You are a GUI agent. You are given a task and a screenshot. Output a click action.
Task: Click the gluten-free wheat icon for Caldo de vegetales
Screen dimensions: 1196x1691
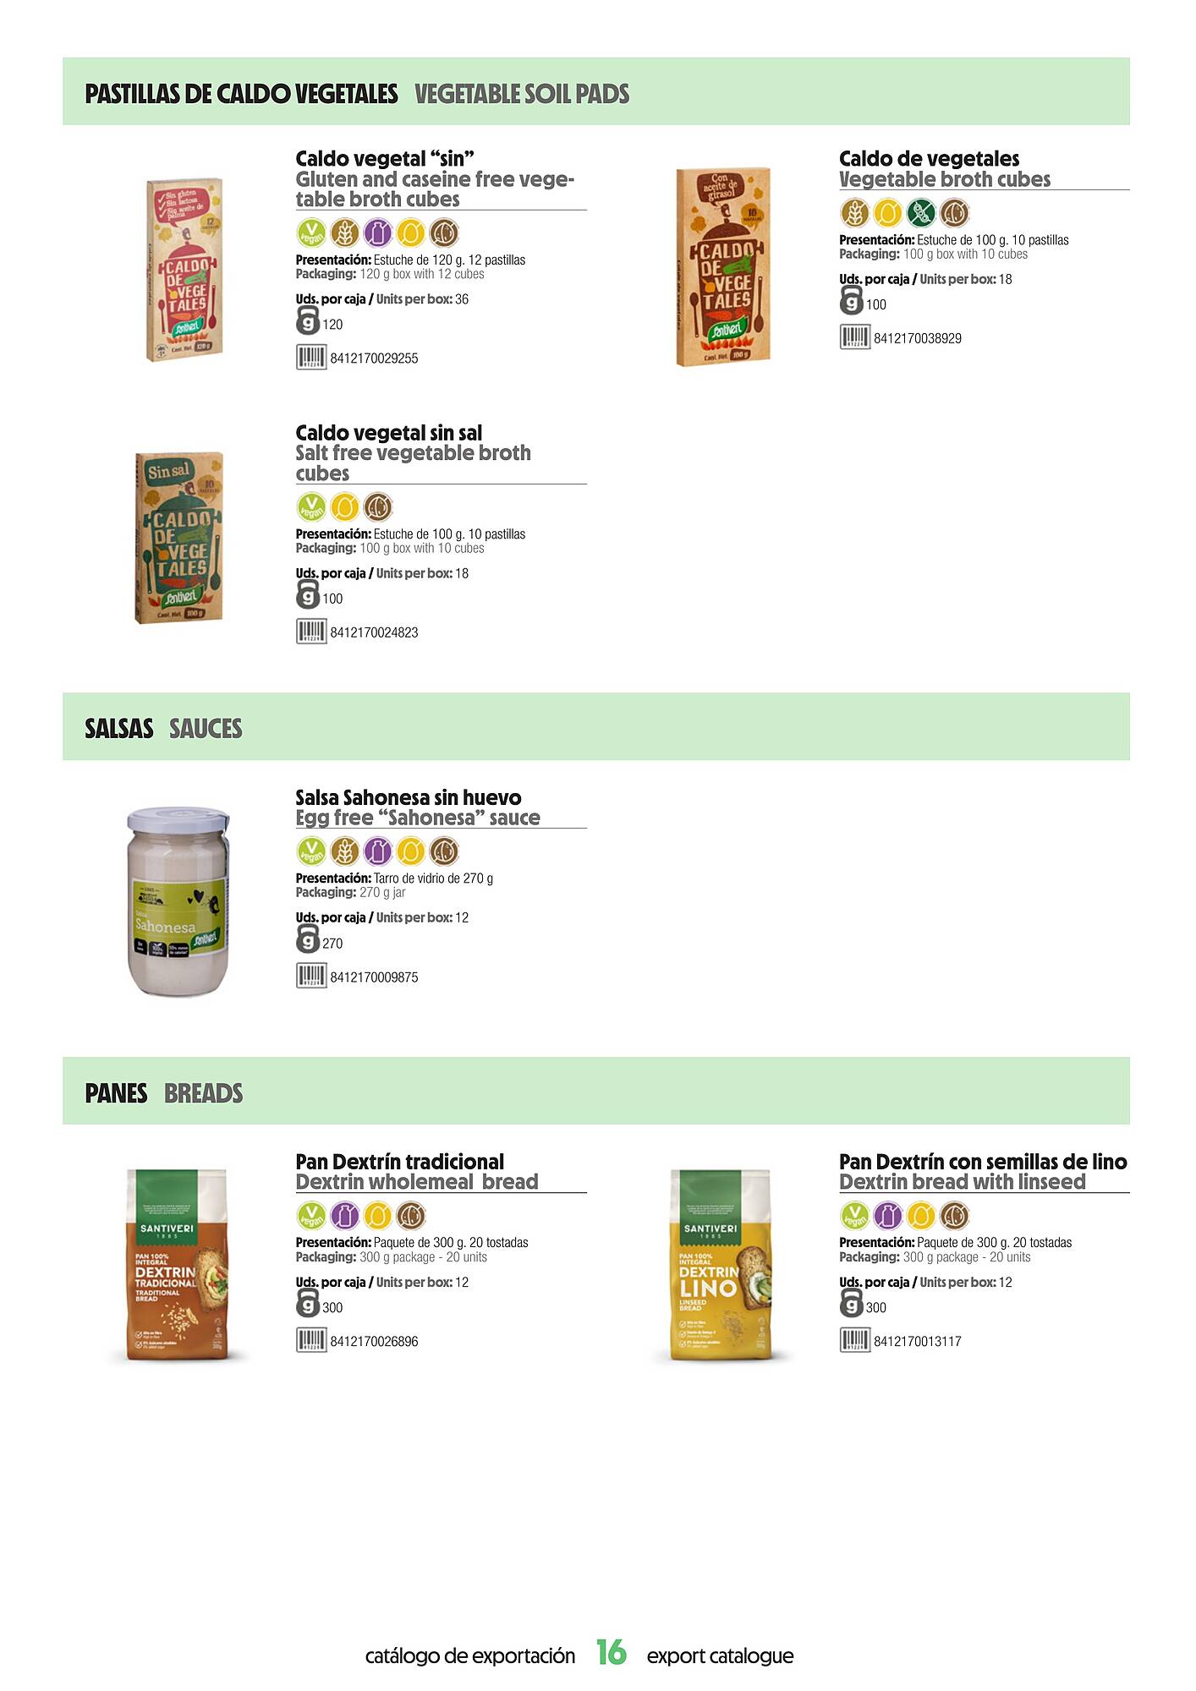pyautogui.click(x=854, y=213)
